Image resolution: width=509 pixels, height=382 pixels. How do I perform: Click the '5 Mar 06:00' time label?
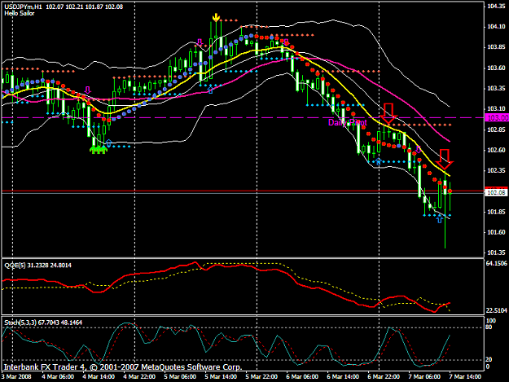(x=180, y=377)
